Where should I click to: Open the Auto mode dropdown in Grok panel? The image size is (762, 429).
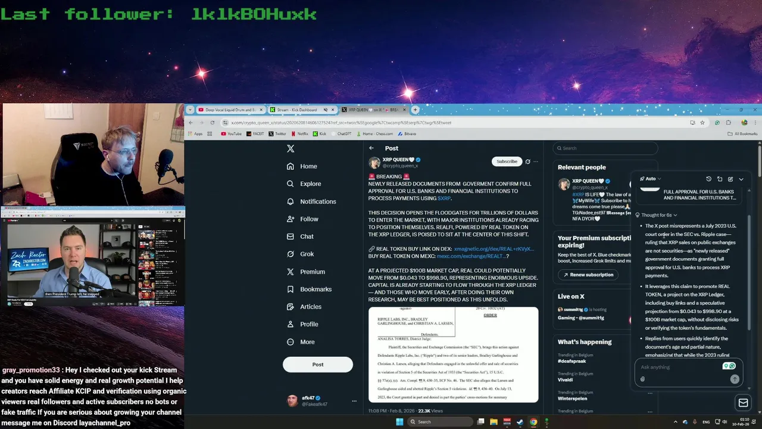pyautogui.click(x=651, y=179)
